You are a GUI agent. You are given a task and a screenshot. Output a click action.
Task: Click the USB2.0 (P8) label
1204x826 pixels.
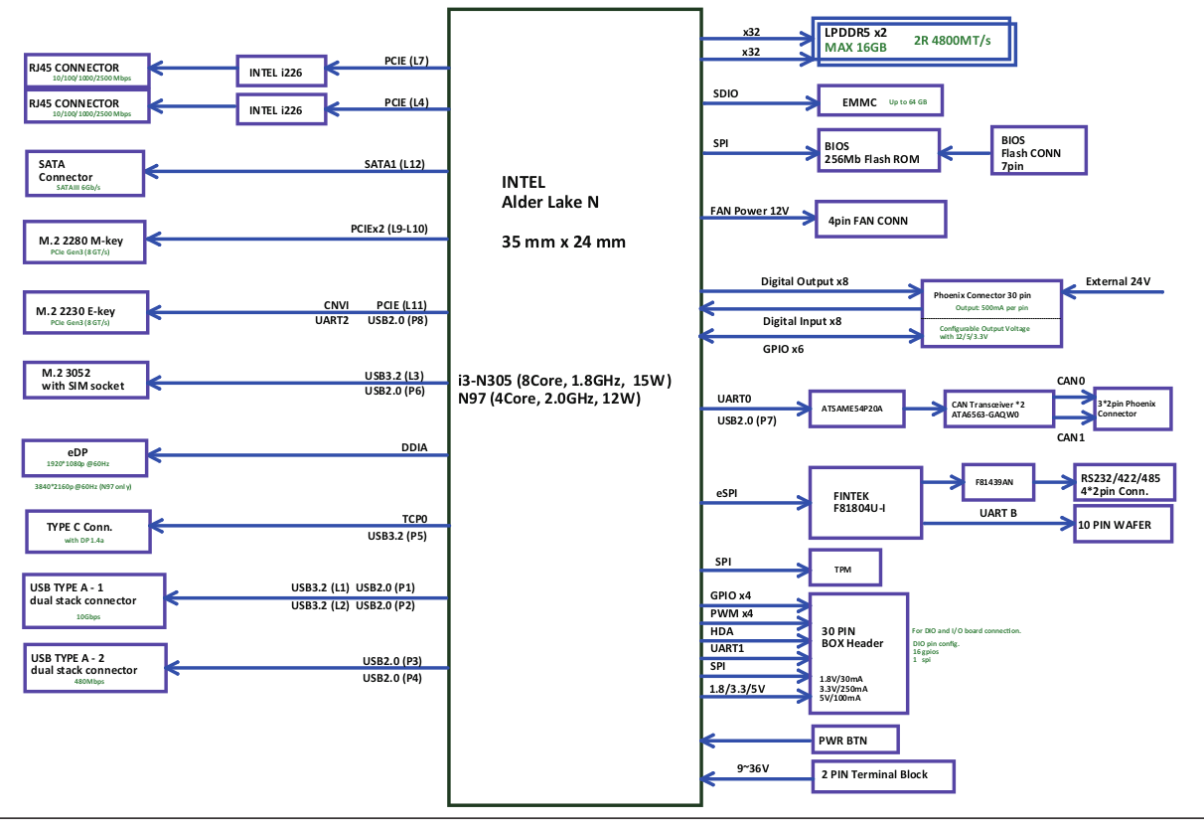pyautogui.click(x=398, y=320)
